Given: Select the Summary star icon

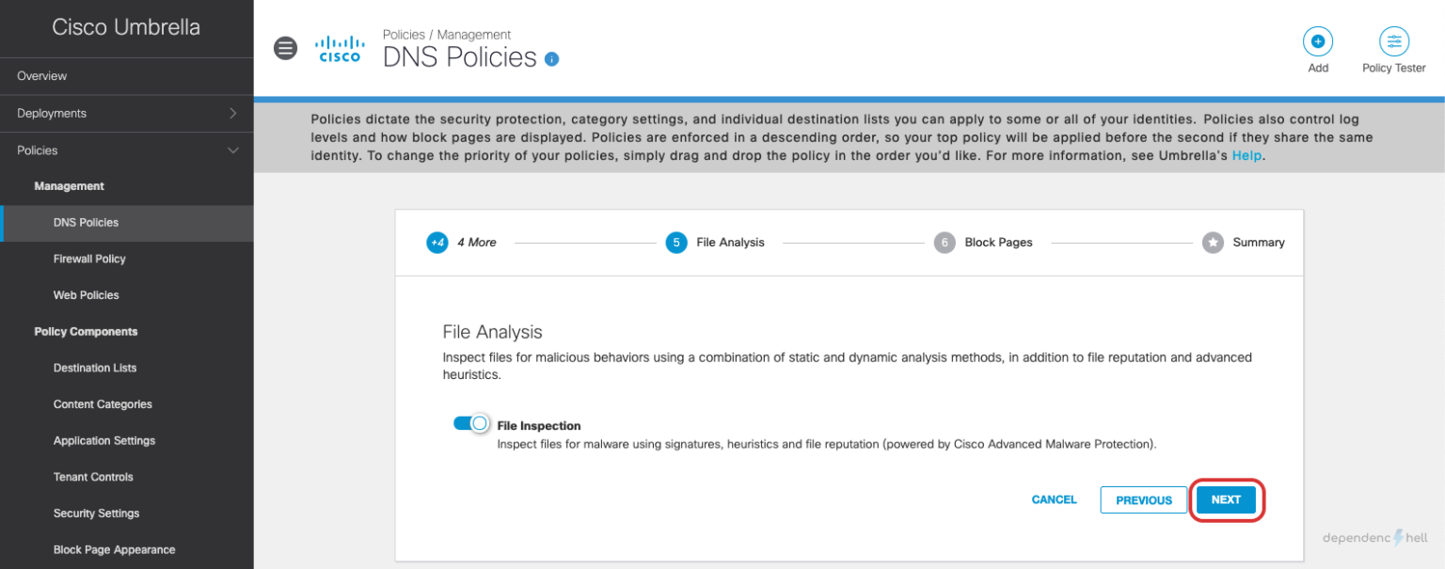Looking at the screenshot, I should point(1212,242).
